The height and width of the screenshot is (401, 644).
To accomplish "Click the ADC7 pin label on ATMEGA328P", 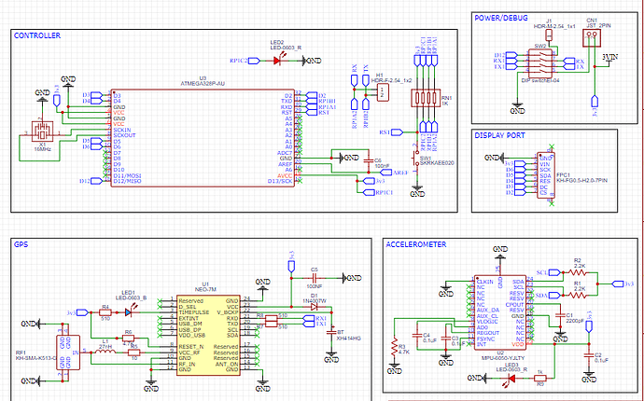I will 285,153.
